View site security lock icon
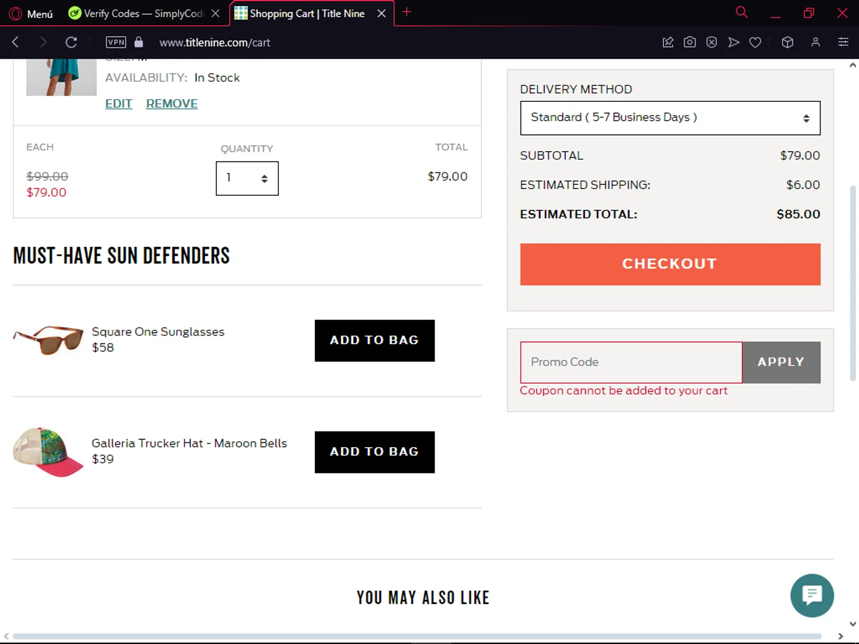Image resolution: width=859 pixels, height=644 pixels. [139, 42]
